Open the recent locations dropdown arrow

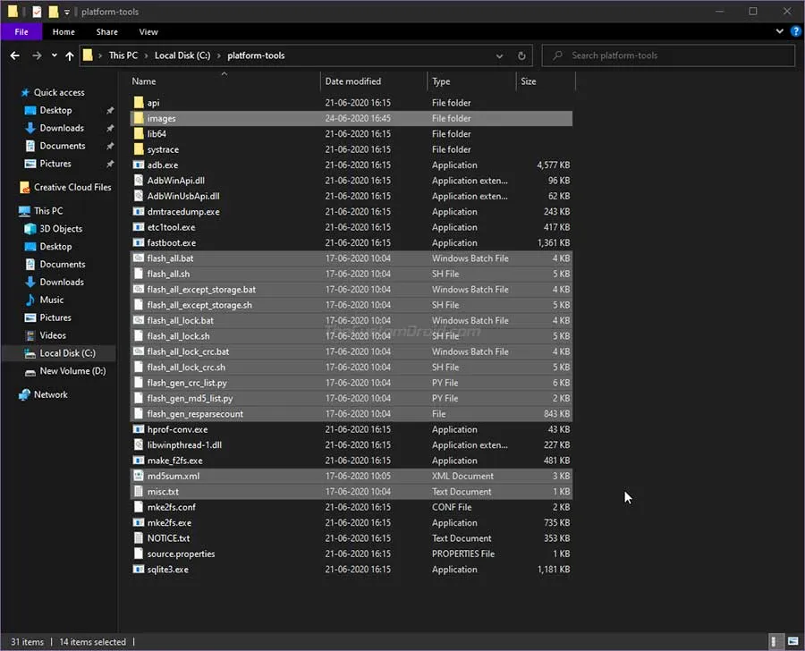(54, 55)
